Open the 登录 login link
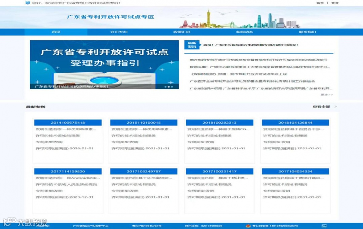This screenshot has width=363, height=229. [335, 3]
